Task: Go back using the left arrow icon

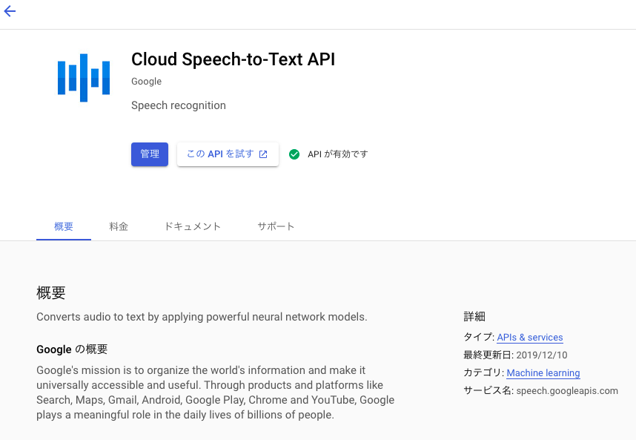Action: pos(10,11)
